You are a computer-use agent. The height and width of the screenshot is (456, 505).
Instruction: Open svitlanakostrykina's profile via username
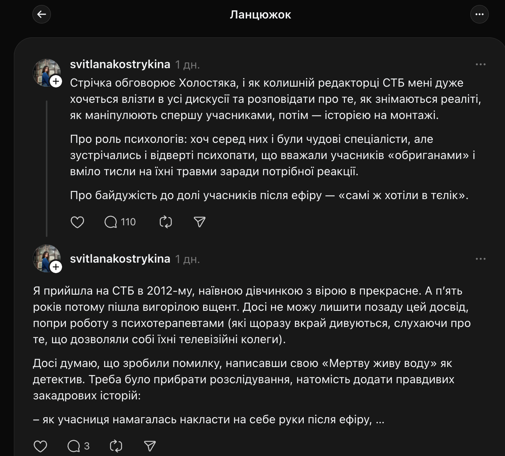pyautogui.click(x=120, y=64)
